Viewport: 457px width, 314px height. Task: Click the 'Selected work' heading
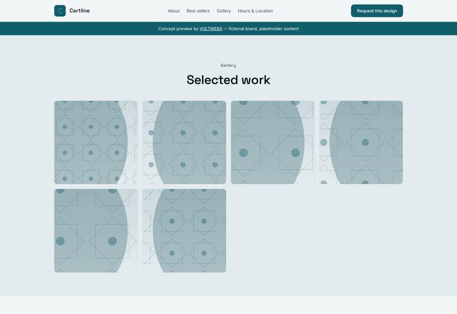coord(228,80)
